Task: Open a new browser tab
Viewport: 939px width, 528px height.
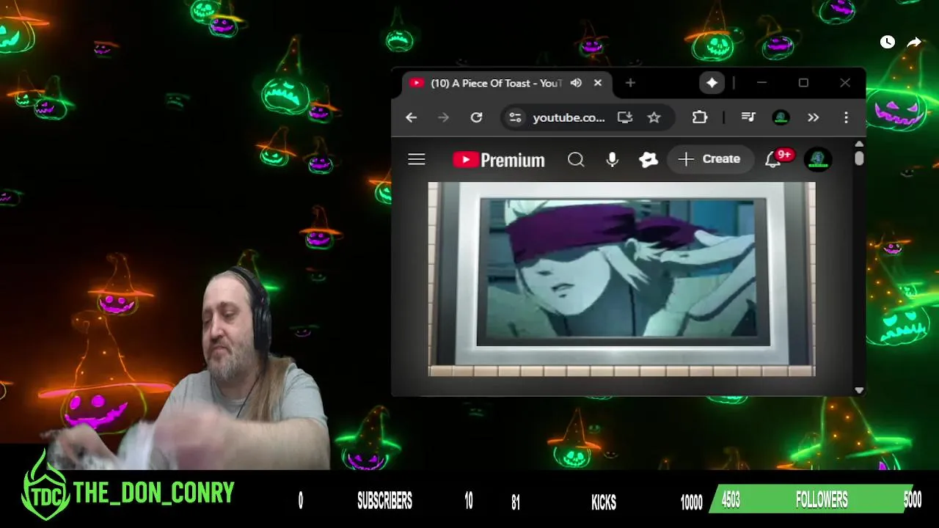Action: 629,83
